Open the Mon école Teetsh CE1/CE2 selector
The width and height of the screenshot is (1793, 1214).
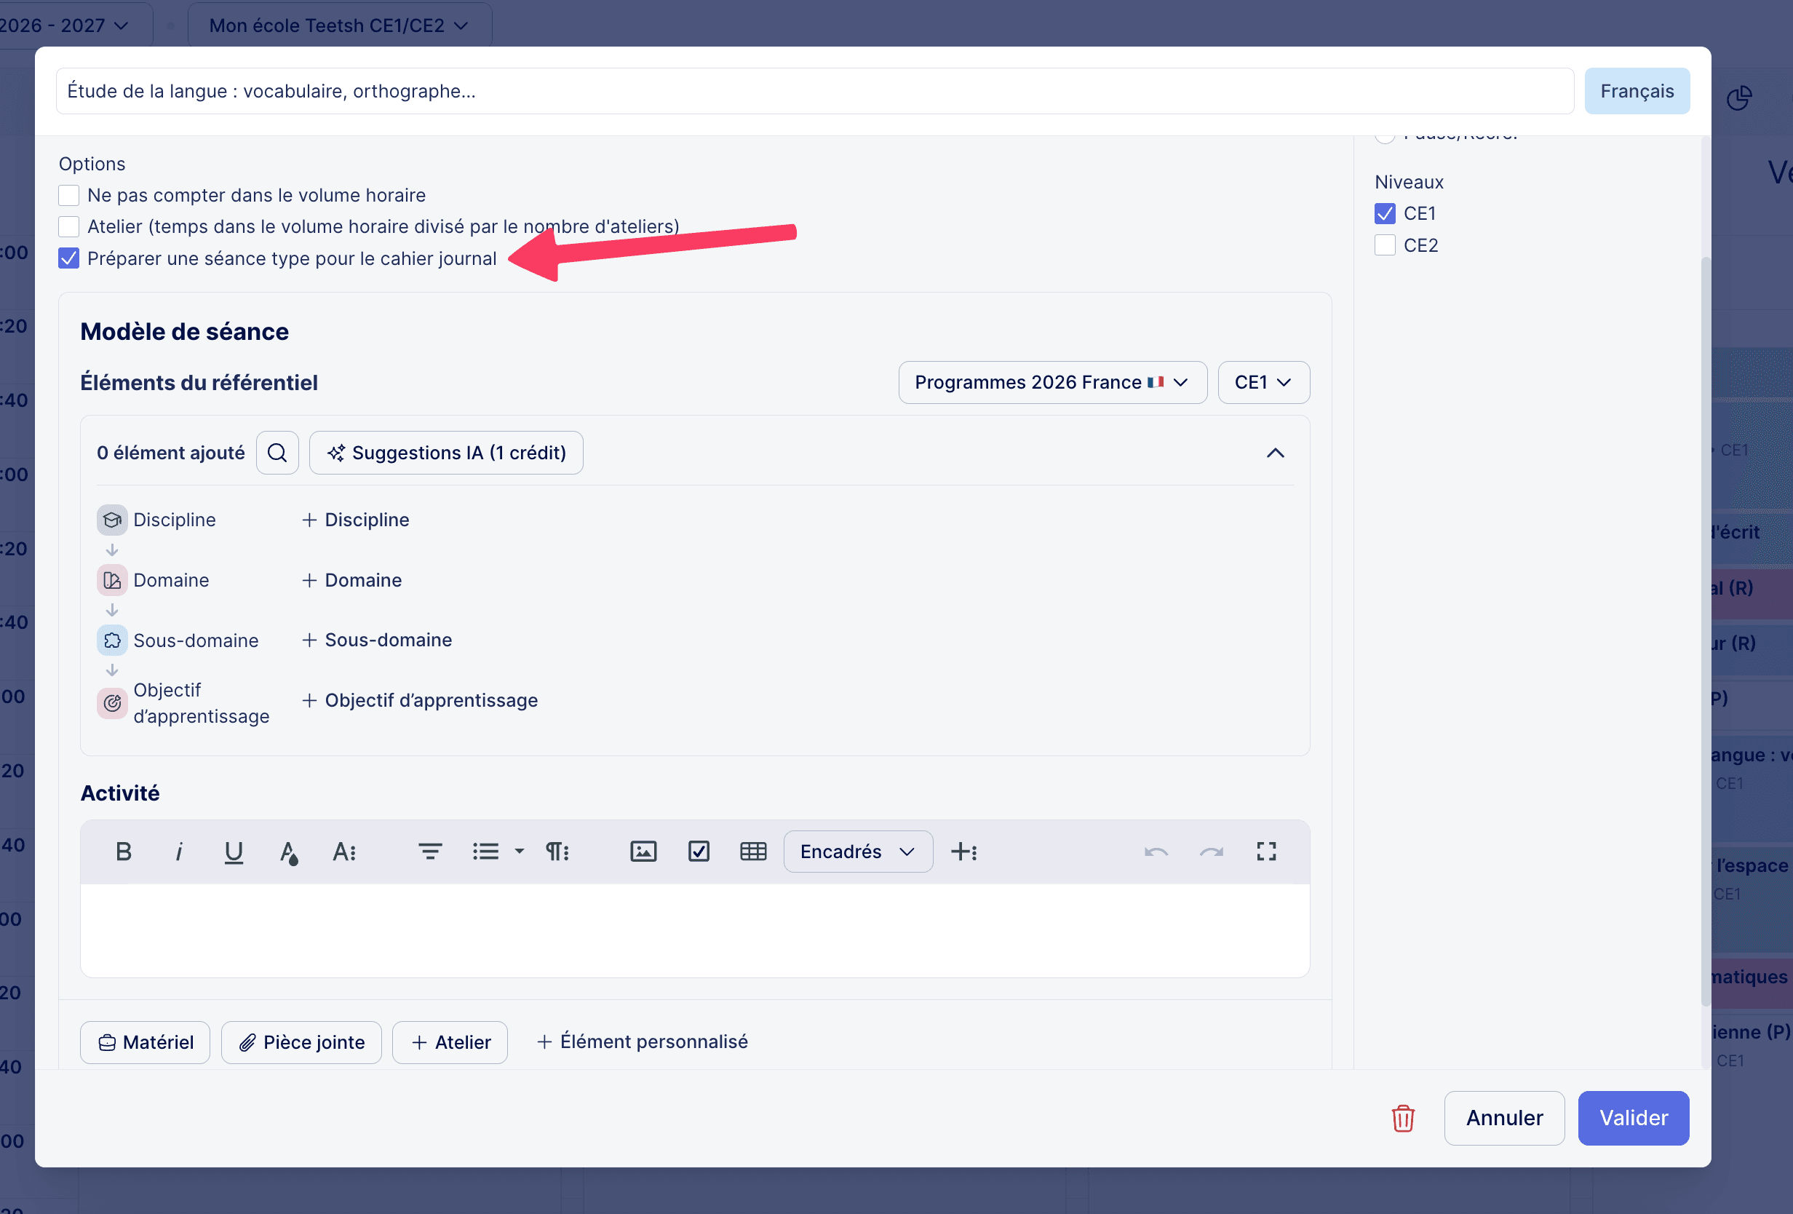(340, 25)
